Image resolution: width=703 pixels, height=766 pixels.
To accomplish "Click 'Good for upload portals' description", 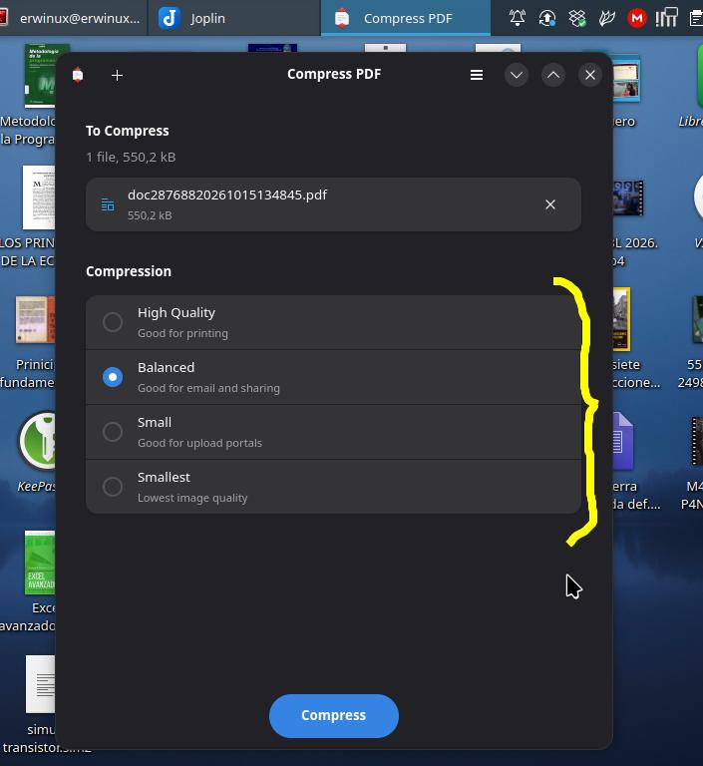I will [x=199, y=443].
